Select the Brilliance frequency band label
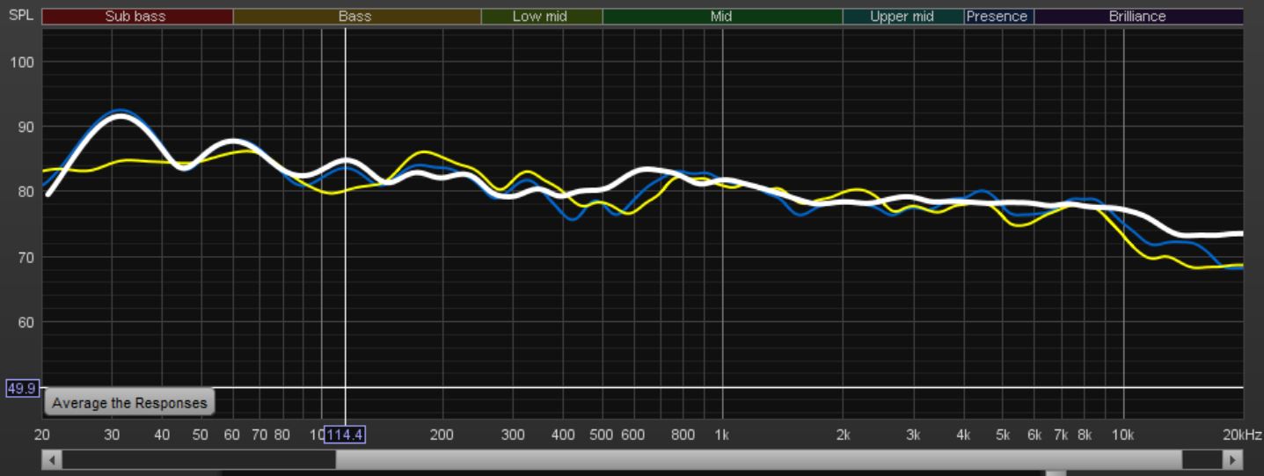This screenshot has width=1264, height=476. click(x=1138, y=16)
